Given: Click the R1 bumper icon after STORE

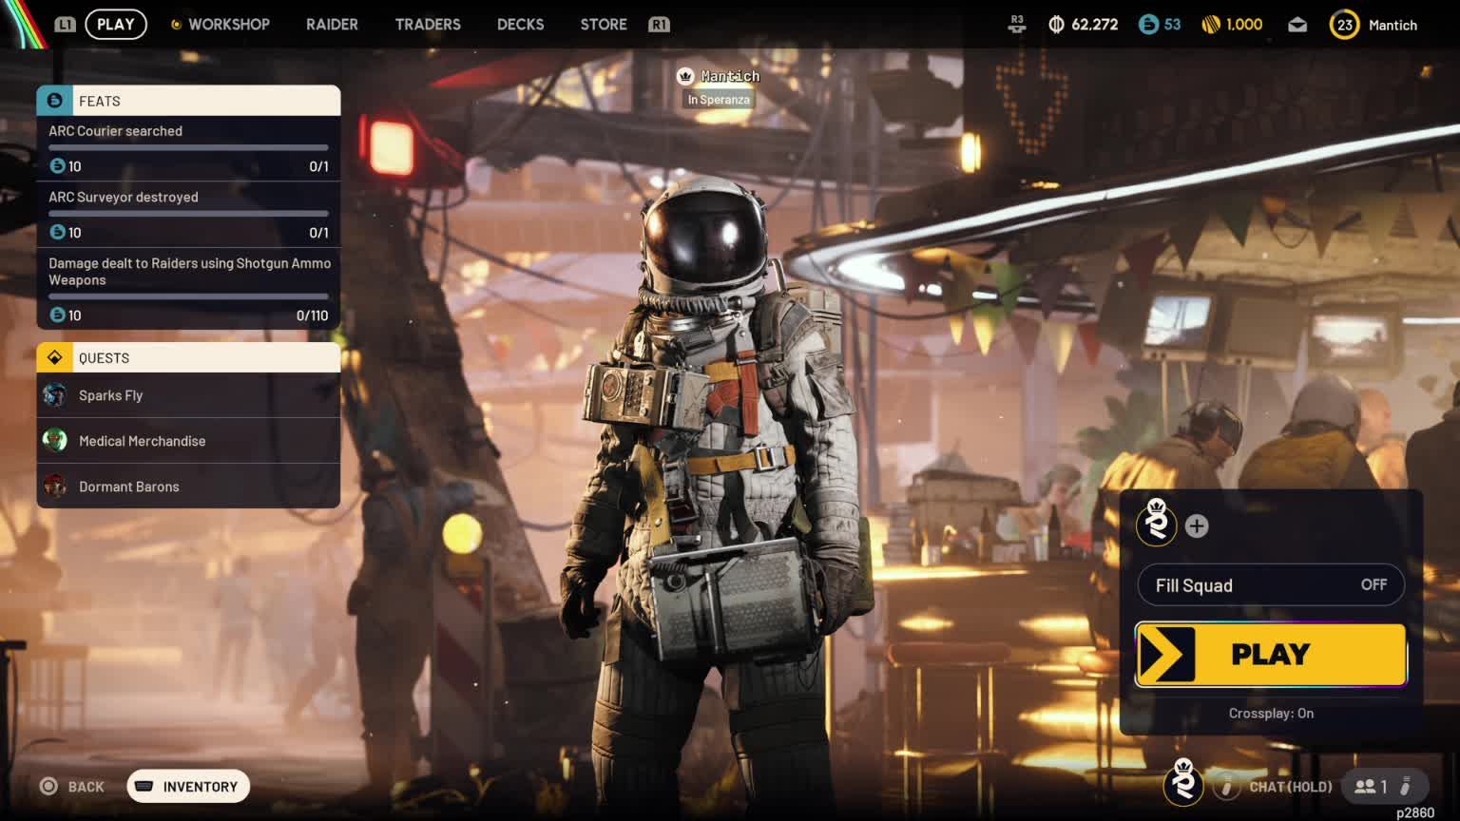Looking at the screenshot, I should click(x=659, y=25).
